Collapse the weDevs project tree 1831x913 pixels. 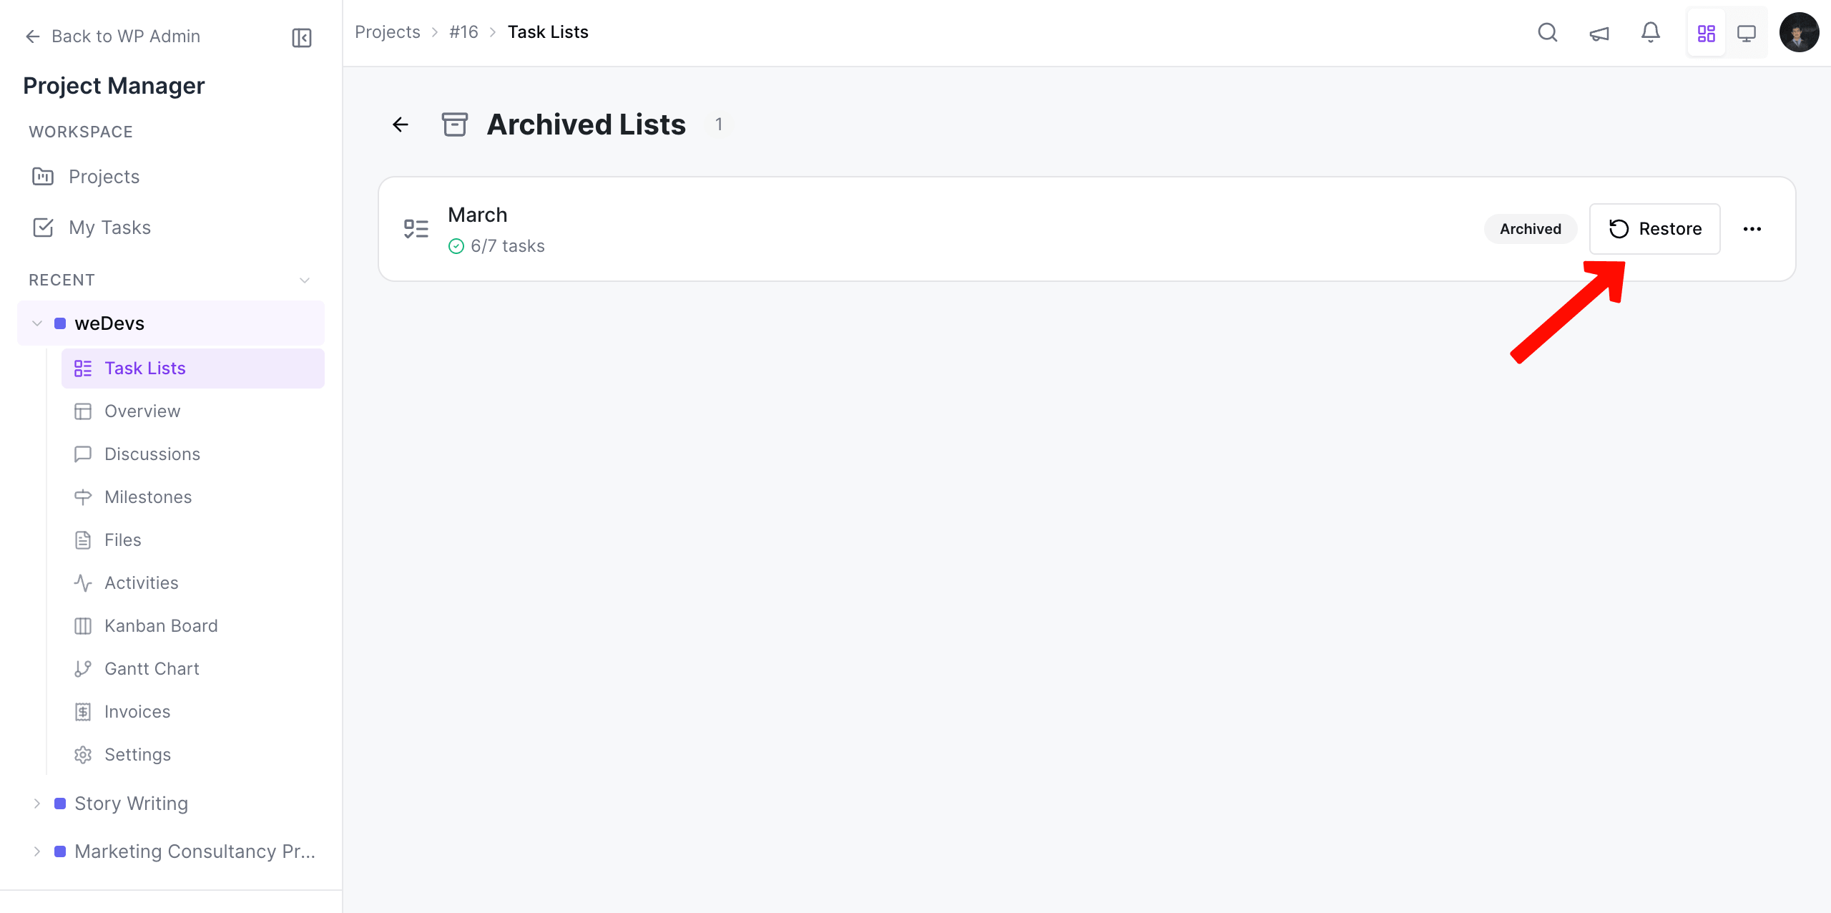pos(36,323)
